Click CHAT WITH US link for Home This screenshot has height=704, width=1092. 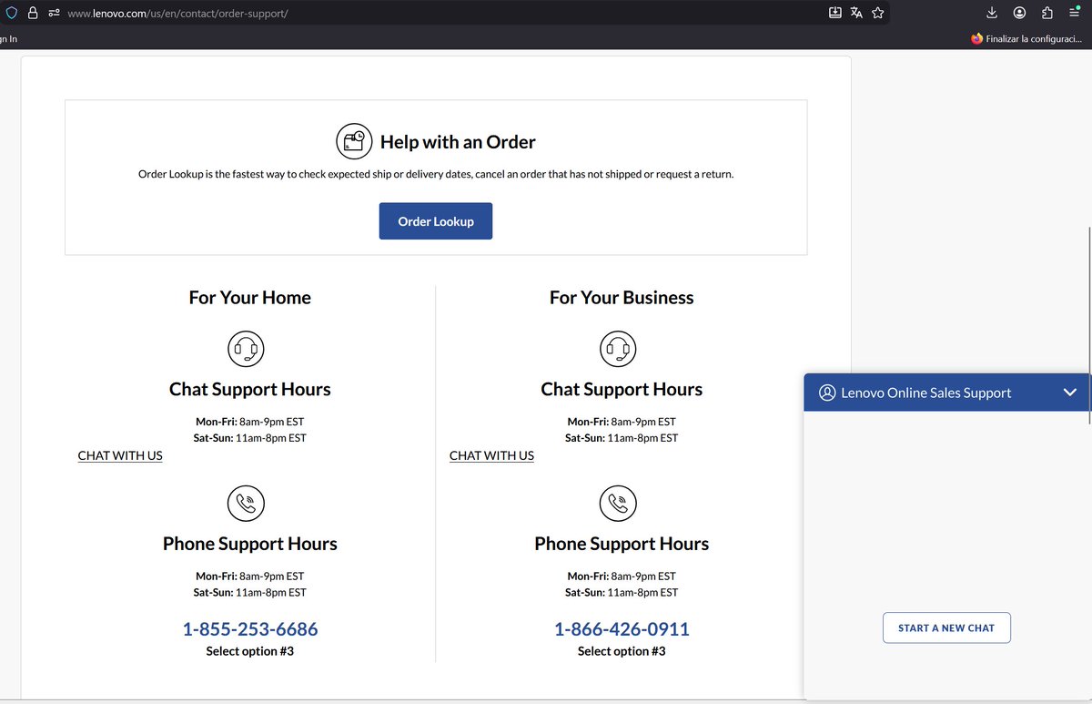click(x=120, y=455)
